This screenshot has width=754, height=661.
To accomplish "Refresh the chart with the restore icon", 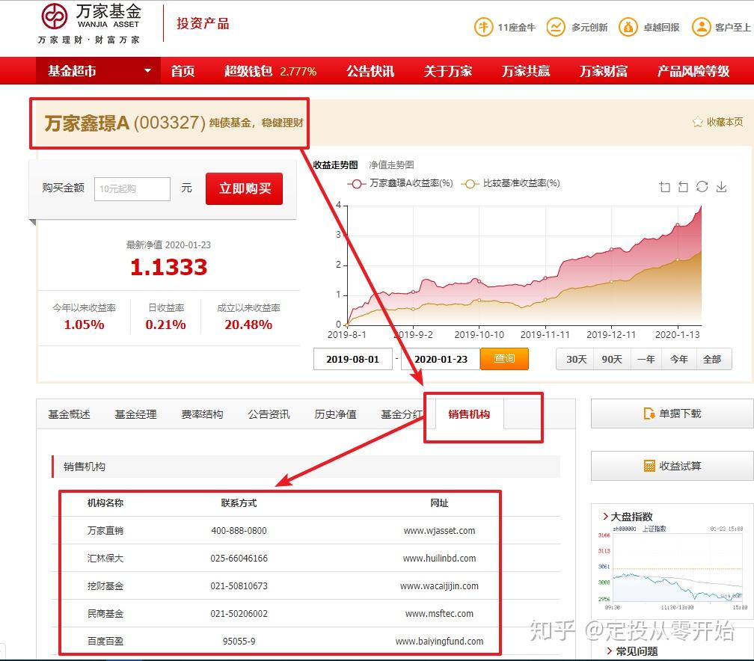I will tap(702, 186).
